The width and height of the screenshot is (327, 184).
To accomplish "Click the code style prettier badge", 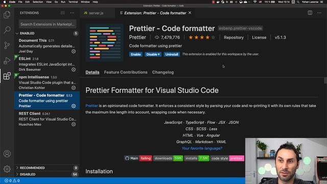I will [x=227, y=158].
